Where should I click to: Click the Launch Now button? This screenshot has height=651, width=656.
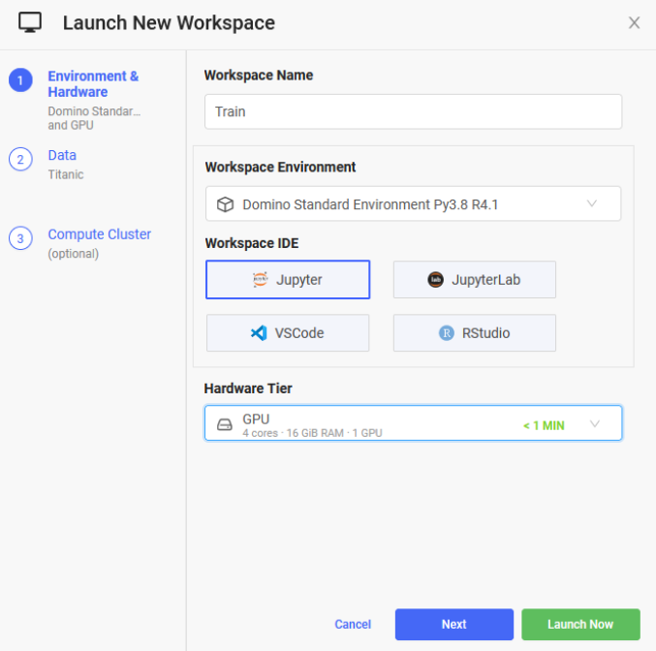point(580,624)
